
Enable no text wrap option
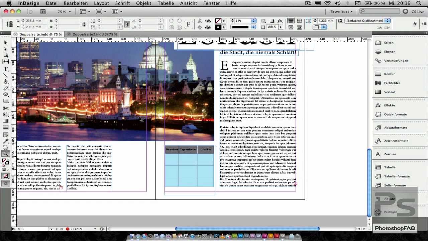(x=291, y=21)
